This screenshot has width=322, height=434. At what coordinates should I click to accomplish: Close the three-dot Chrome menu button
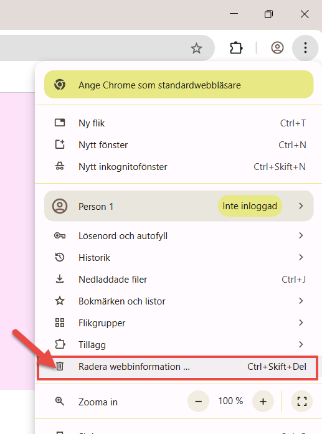pyautogui.click(x=305, y=48)
